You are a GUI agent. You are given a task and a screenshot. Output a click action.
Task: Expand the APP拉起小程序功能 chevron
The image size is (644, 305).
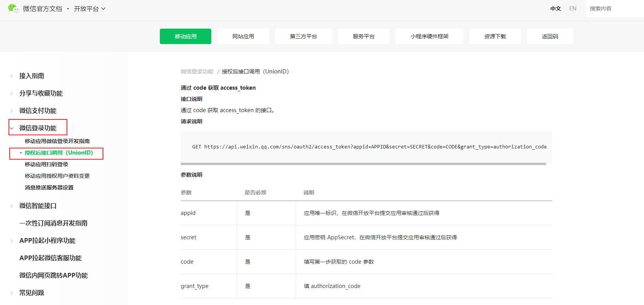[12, 241]
